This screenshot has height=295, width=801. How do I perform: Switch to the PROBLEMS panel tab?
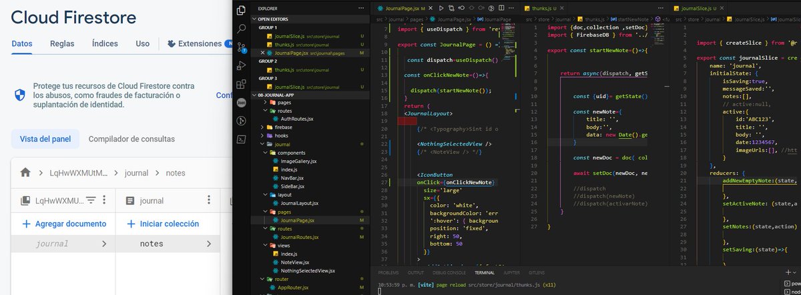pyautogui.click(x=389, y=273)
